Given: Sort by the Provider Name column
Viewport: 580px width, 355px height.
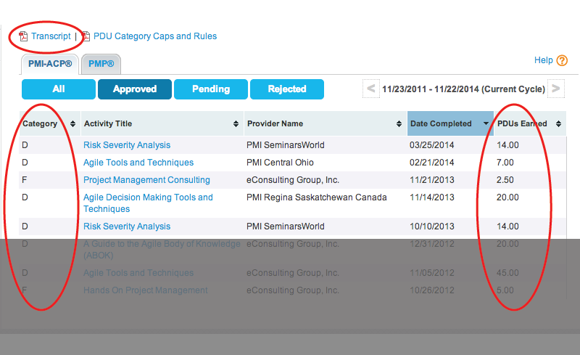Looking at the screenshot, I should (x=325, y=123).
